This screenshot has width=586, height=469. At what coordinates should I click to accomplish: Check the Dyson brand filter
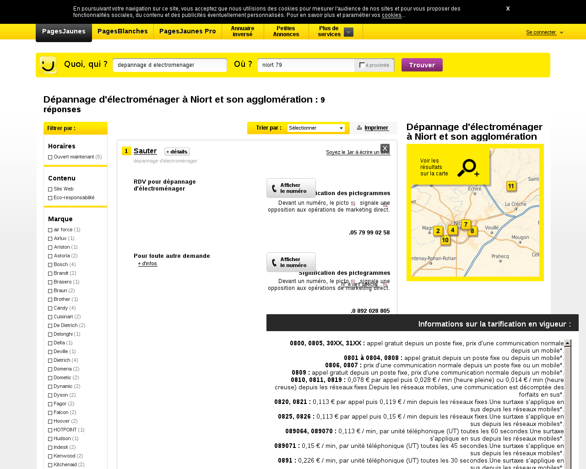50,395
